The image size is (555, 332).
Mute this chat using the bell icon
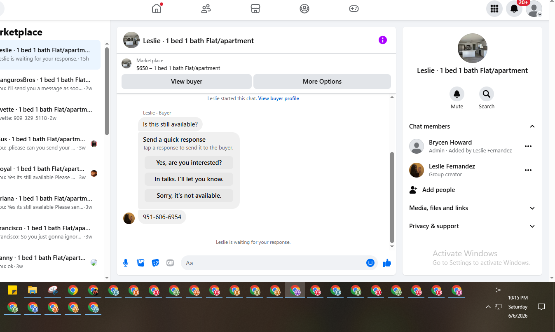[457, 94]
